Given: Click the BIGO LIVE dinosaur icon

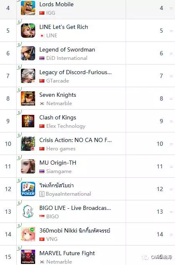Looking at the screenshot, I should coord(28,212).
